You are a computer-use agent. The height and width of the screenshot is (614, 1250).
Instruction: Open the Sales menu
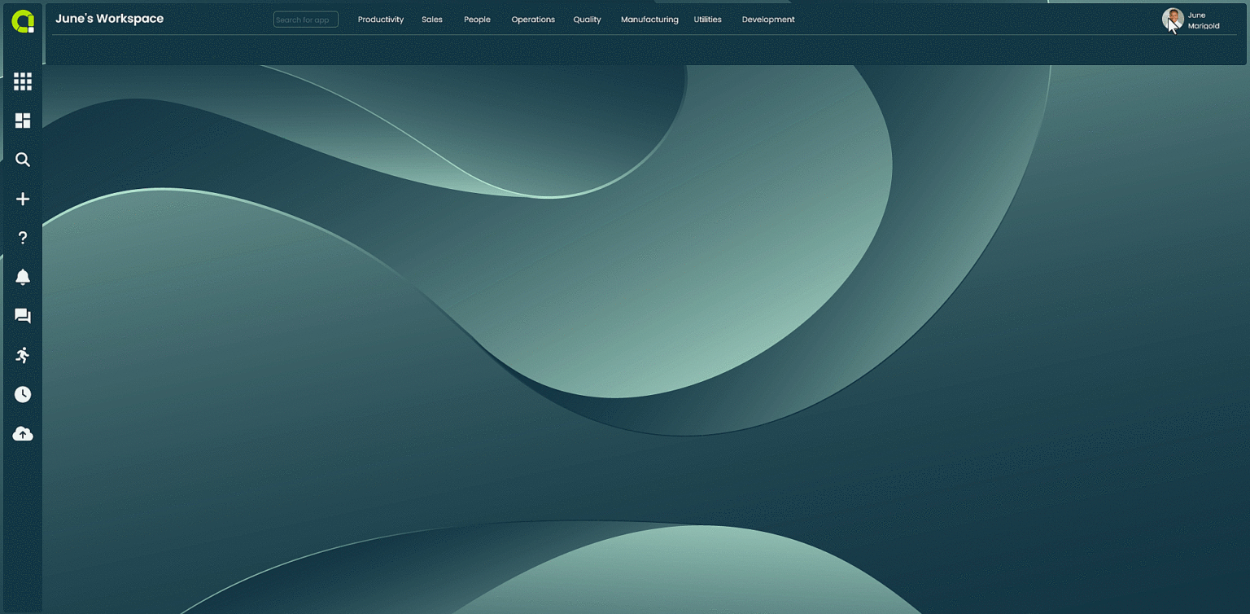(x=432, y=20)
